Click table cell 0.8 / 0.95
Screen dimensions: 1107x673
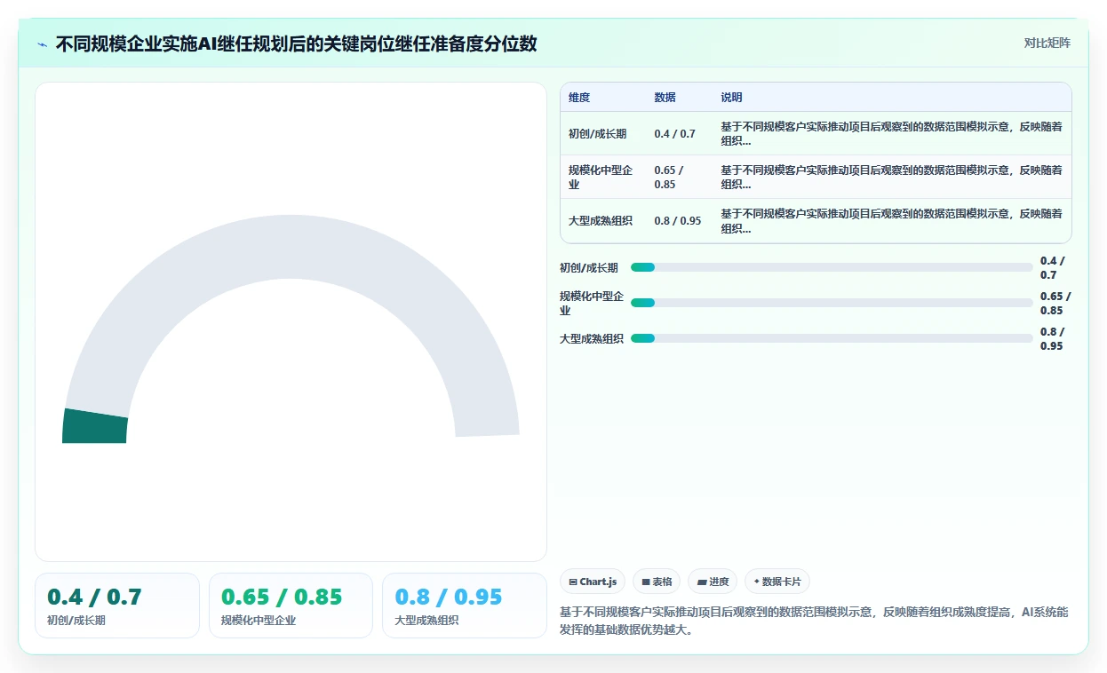click(677, 220)
